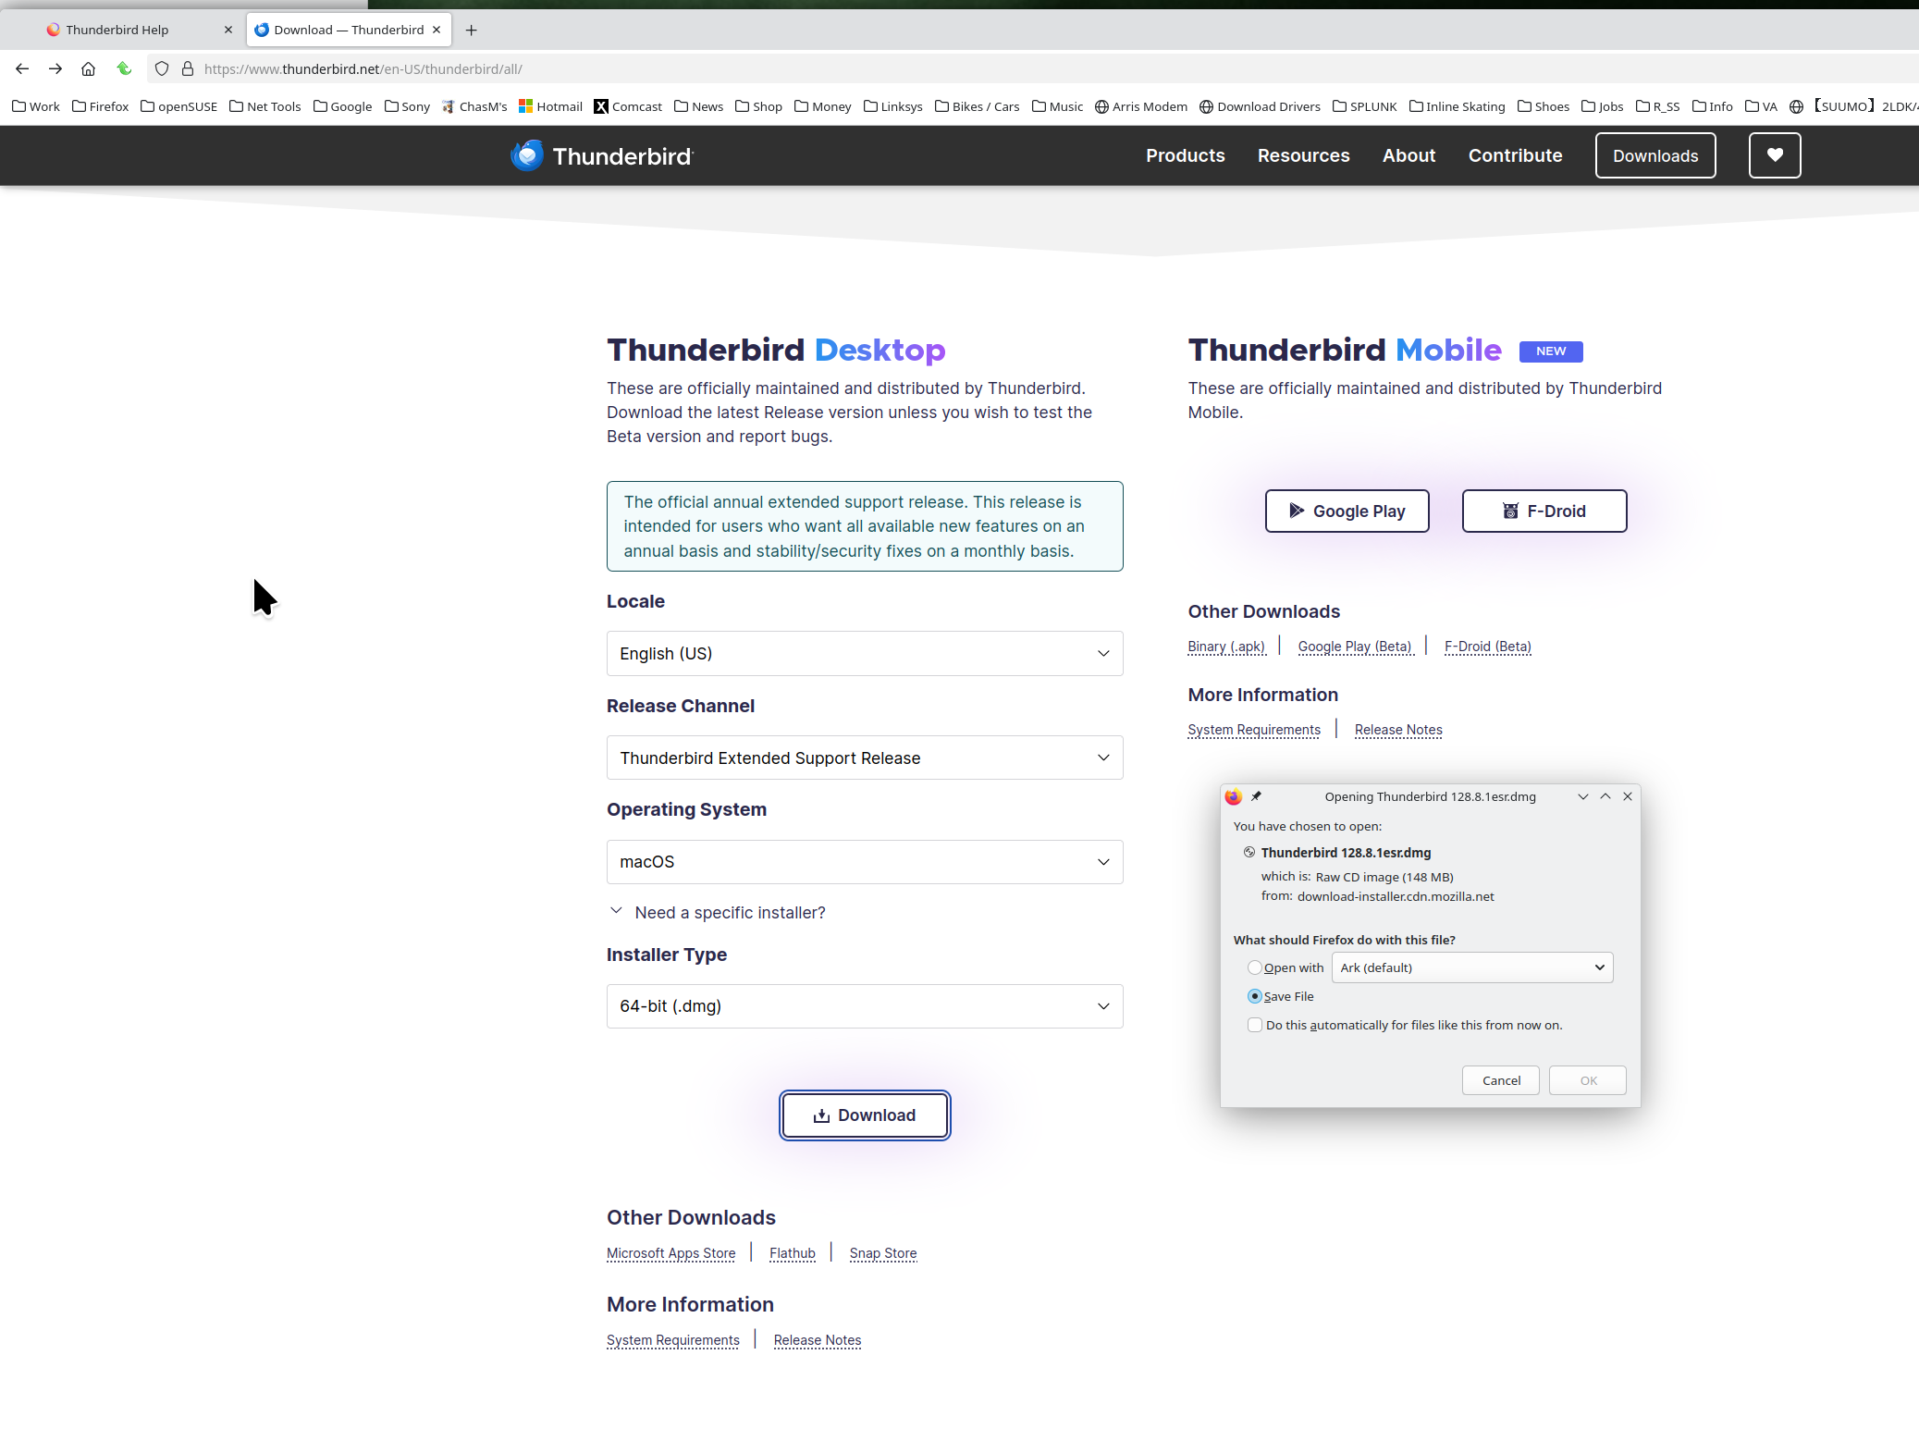Image resolution: width=1919 pixels, height=1429 pixels.
Task: Click the home icon in toolbar
Action: coord(89,68)
